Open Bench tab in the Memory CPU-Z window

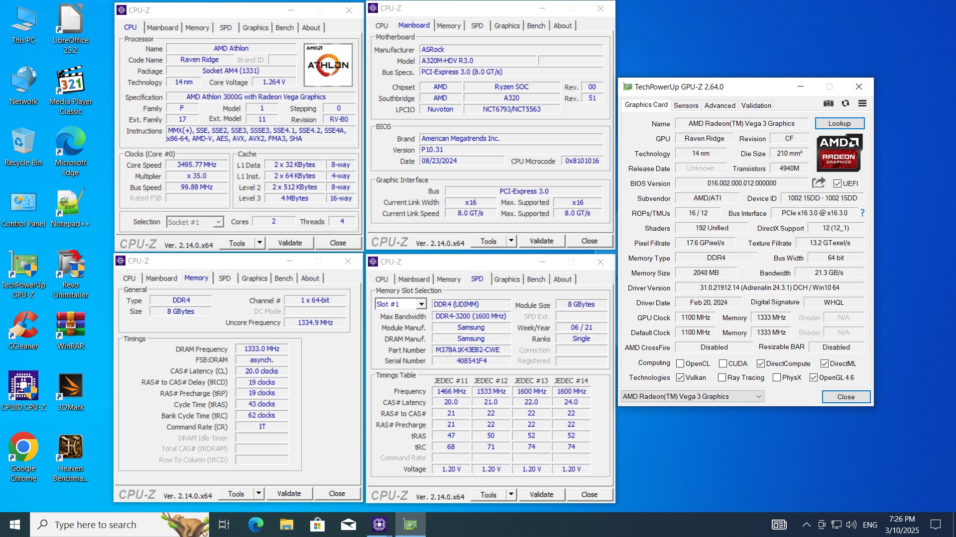click(283, 278)
